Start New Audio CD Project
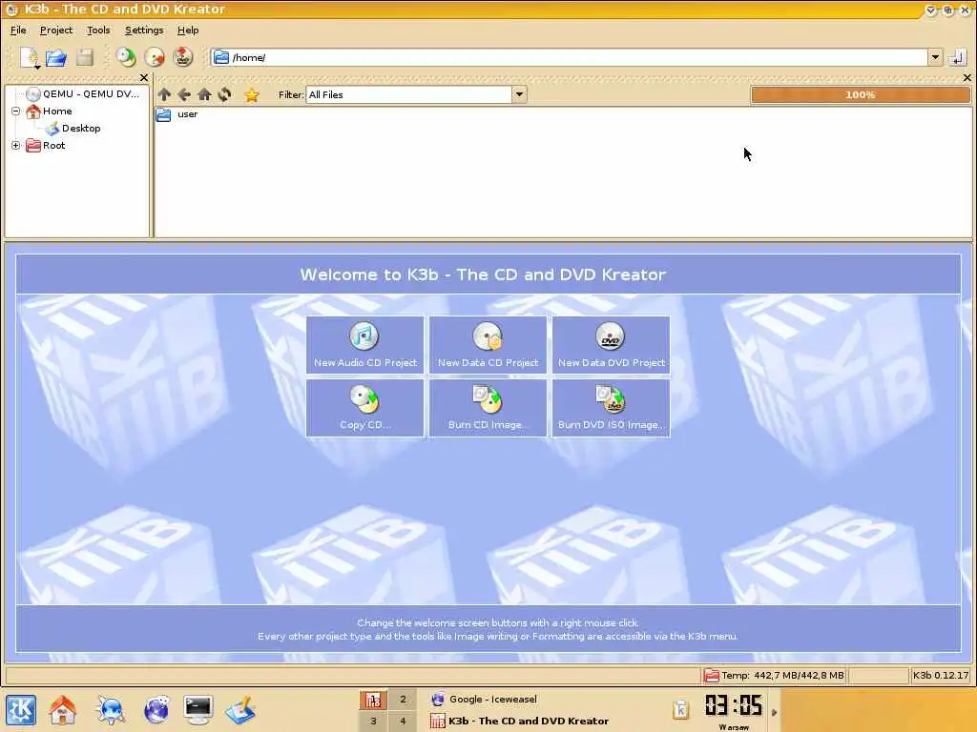The width and height of the screenshot is (977, 732). (x=365, y=345)
